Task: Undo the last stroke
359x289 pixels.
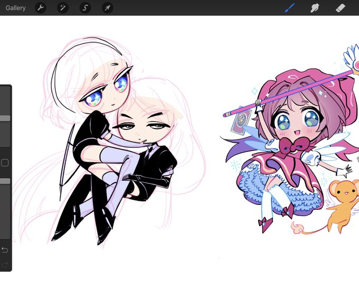Action: (x=5, y=250)
